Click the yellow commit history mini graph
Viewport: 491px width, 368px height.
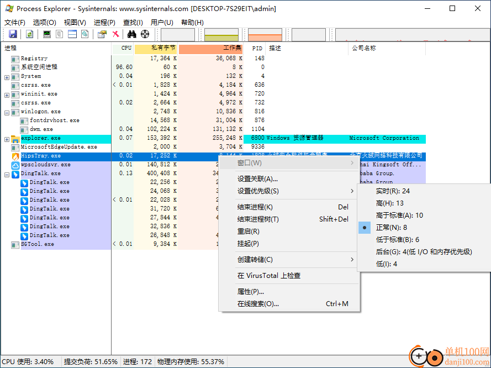coord(221,35)
